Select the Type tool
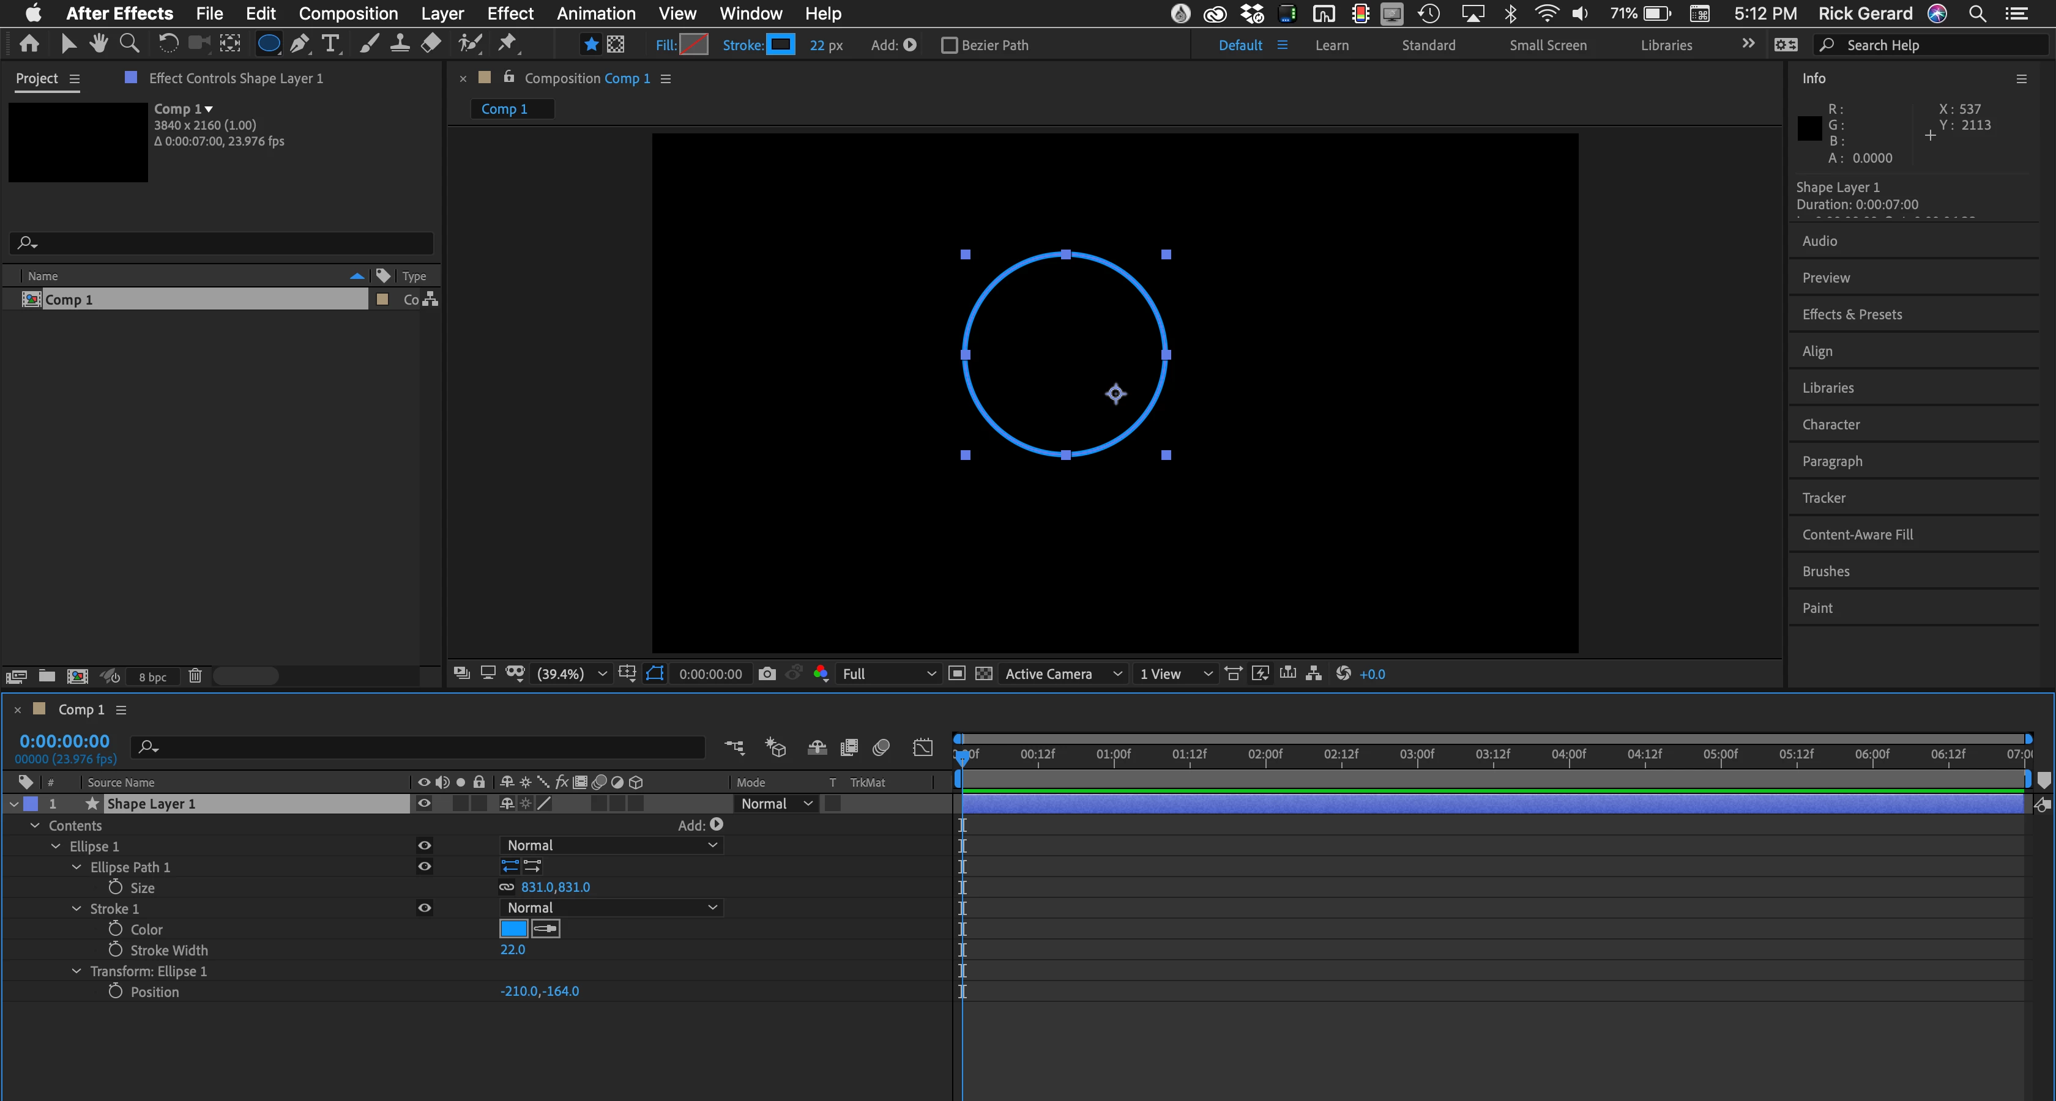The height and width of the screenshot is (1101, 2056). (x=330, y=44)
